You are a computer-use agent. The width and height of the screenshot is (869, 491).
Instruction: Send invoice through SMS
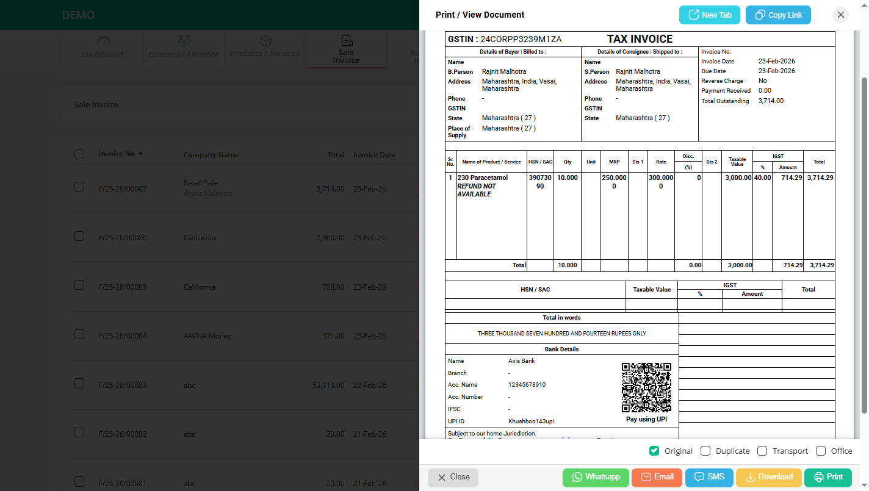click(709, 477)
